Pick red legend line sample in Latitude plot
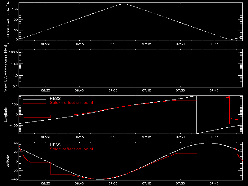The width and height of the screenshot is (248, 186). [x=34, y=150]
